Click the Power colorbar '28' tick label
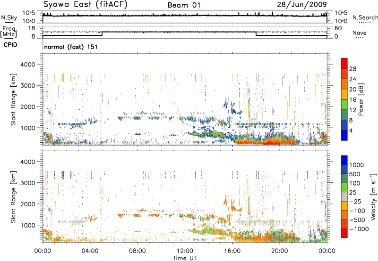This screenshot has height=261, width=378. [352, 69]
